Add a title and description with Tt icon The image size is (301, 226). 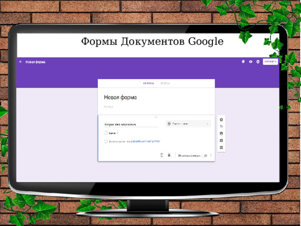click(x=222, y=127)
